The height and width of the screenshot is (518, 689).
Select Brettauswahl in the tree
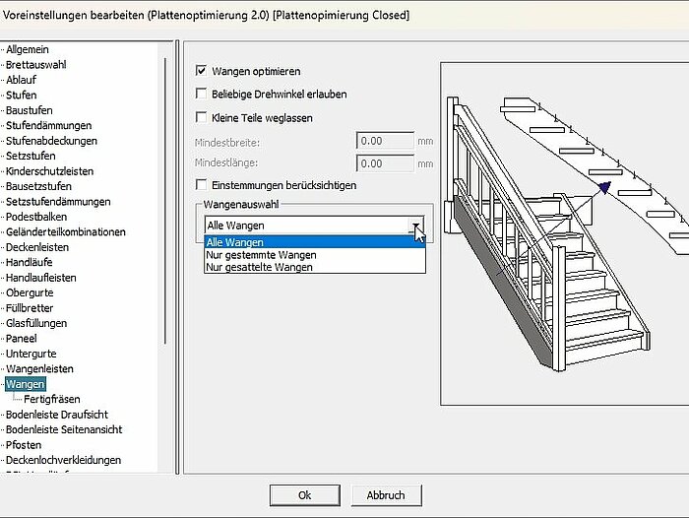click(36, 65)
